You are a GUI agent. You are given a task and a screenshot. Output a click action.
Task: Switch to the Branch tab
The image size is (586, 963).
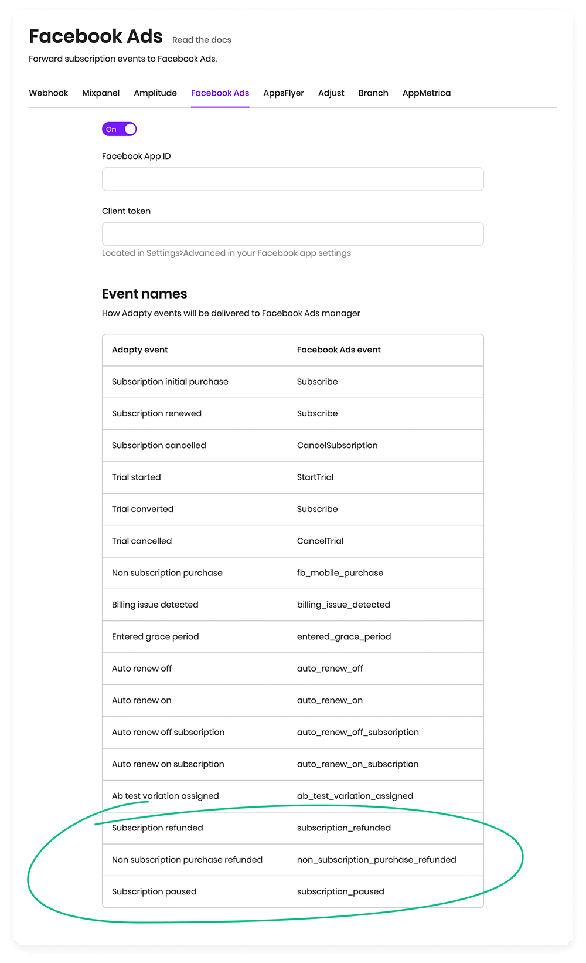(x=373, y=93)
